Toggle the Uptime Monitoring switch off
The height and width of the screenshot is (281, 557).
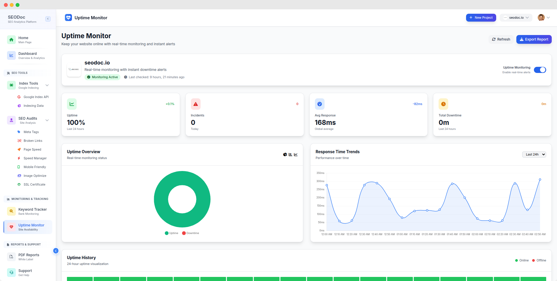(540, 70)
